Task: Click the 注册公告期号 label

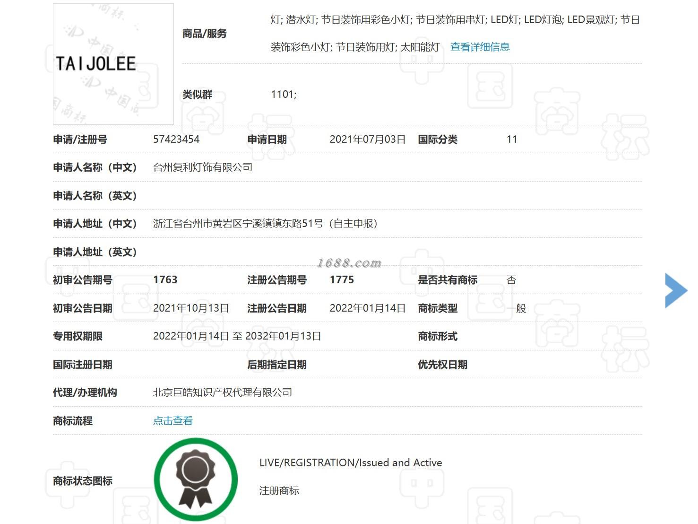Action: 277,279
